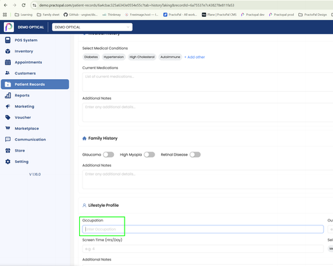Toggle the High Myopia switch
333x266 pixels.
click(149, 154)
